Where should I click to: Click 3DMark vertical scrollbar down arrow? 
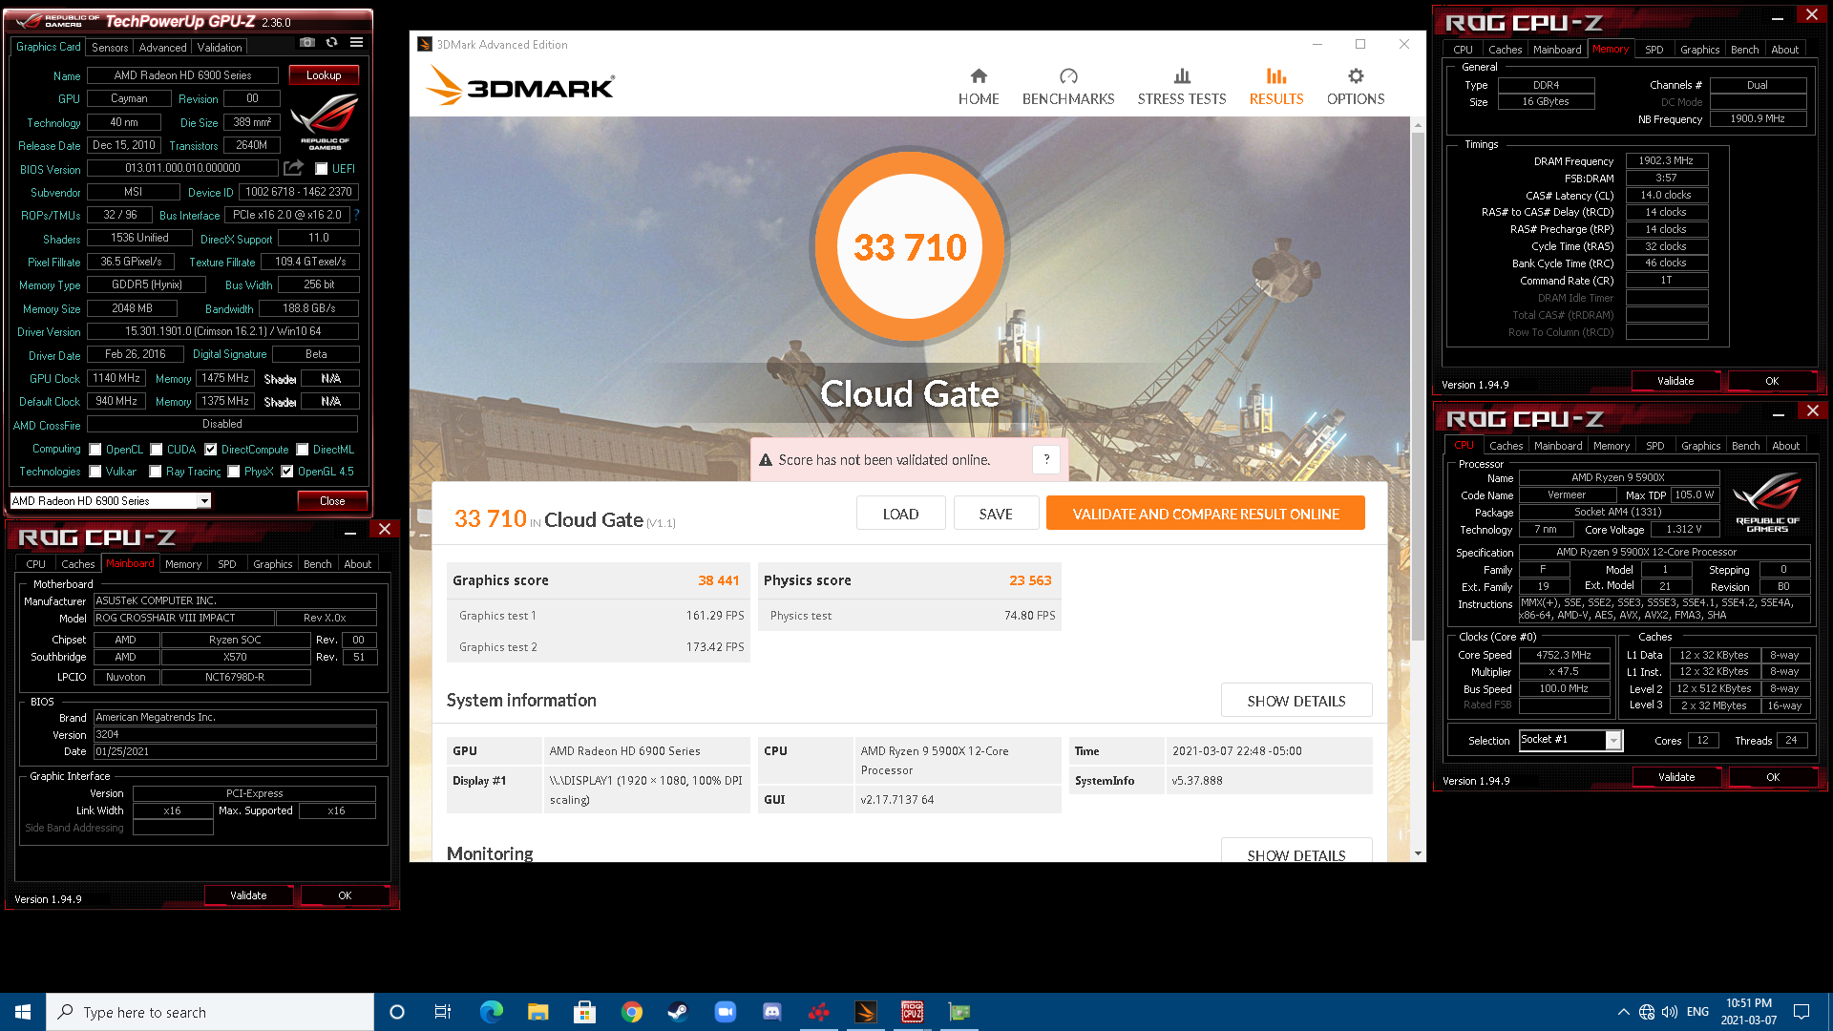tap(1418, 853)
